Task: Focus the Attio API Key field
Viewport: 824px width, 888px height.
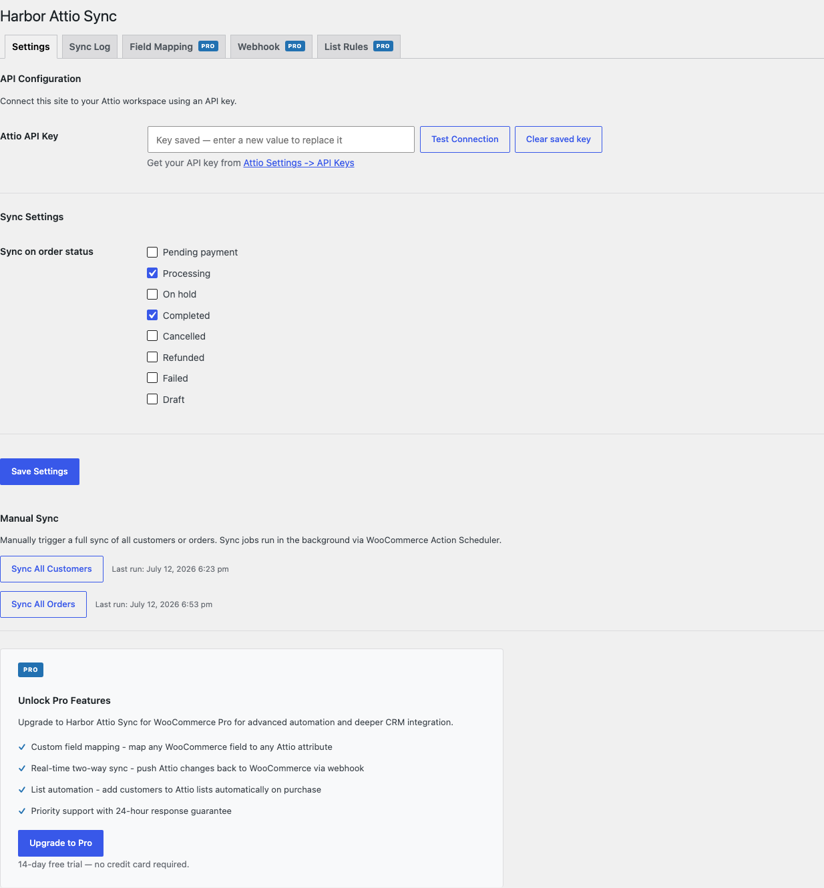Action: [281, 139]
